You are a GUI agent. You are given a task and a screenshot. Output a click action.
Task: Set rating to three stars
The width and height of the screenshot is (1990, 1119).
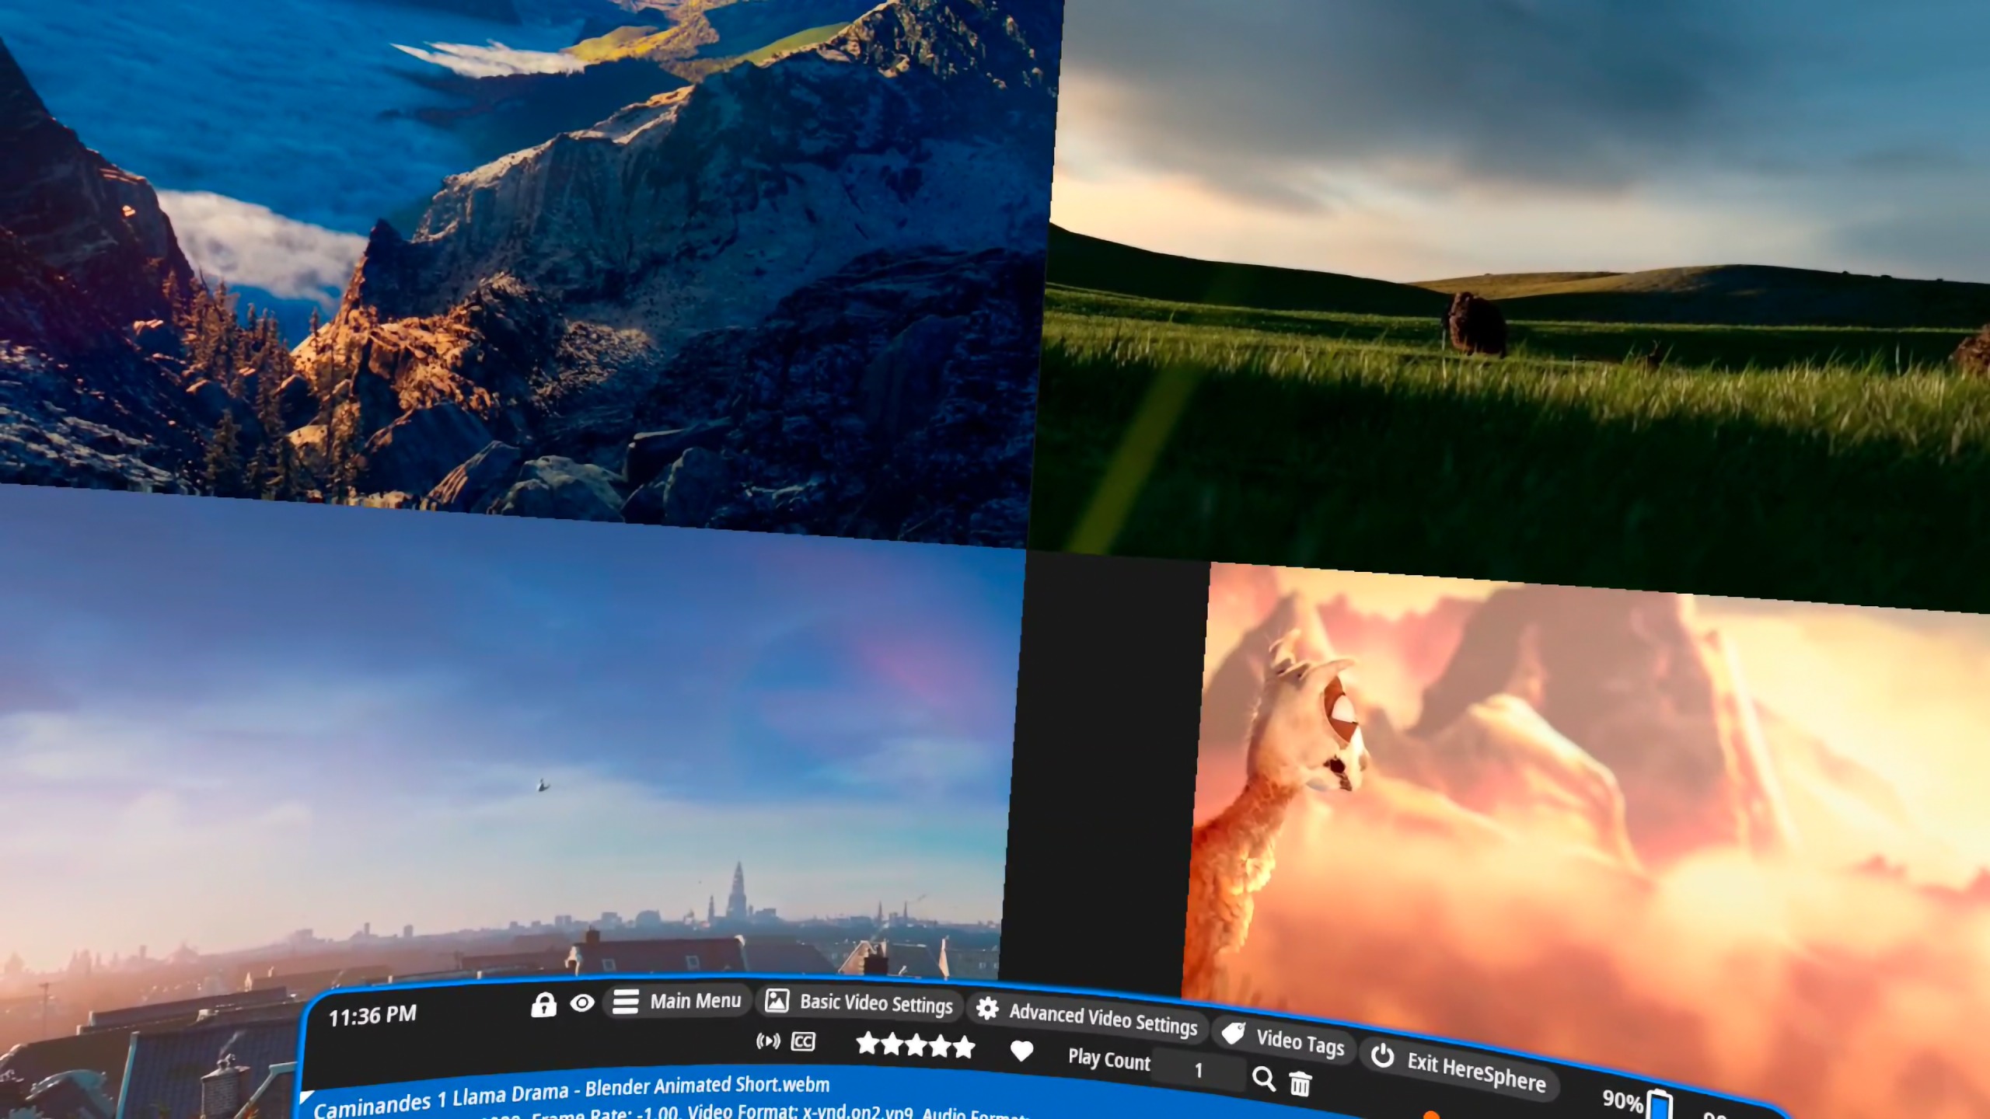point(916,1045)
